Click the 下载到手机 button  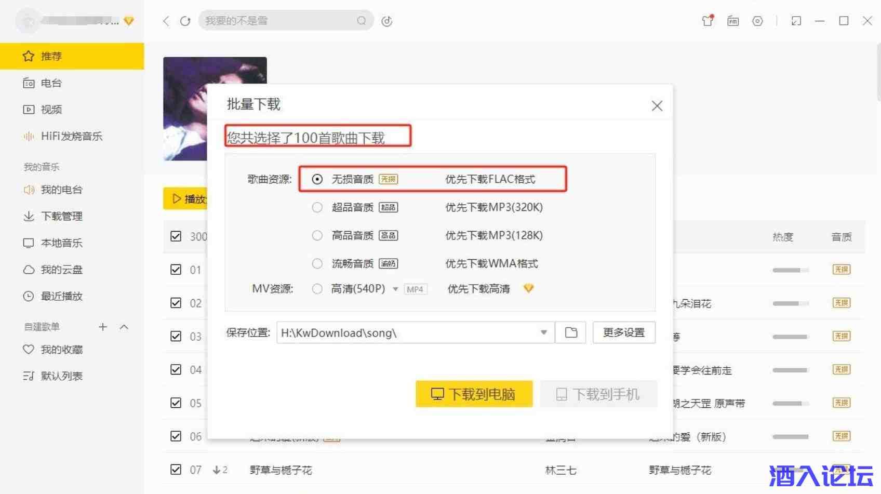(598, 394)
